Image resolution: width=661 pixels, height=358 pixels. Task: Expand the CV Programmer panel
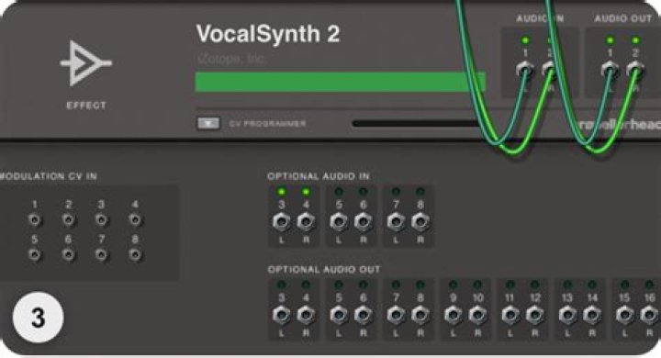(x=208, y=123)
